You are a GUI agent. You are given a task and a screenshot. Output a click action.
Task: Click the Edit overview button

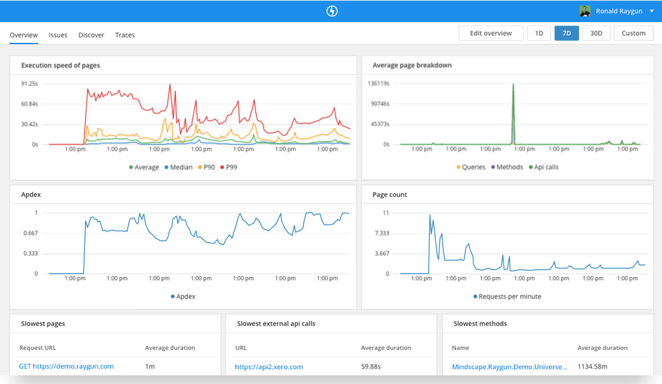click(491, 33)
